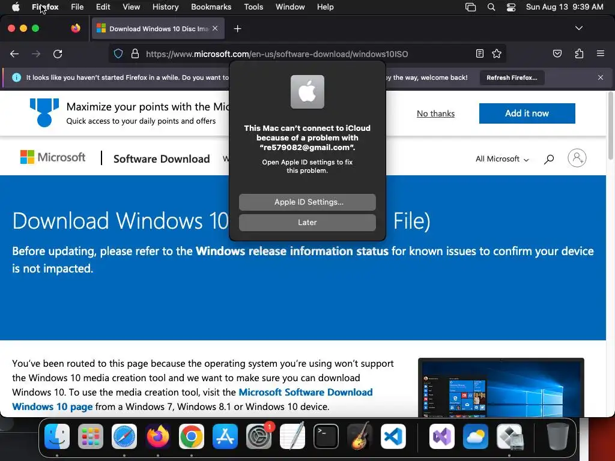Screen dimensions: 615x461
Task: Click the Firefox icon in the Dock
Action: click(x=158, y=436)
